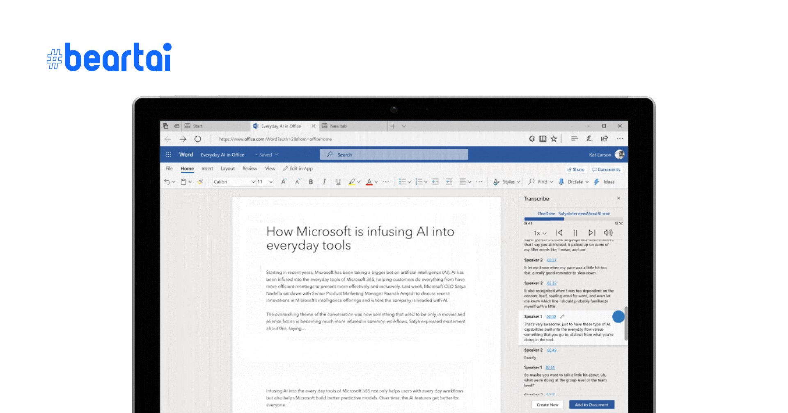Open the extensions puzzle icon
Viewport: 788px width, 413px height.
[532, 139]
